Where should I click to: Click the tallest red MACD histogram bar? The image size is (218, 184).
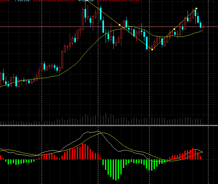point(83,151)
